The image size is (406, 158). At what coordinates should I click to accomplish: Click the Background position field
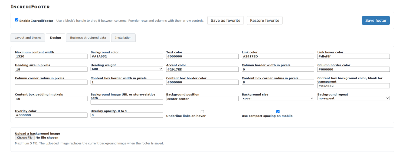pyautogui.click(x=202, y=99)
